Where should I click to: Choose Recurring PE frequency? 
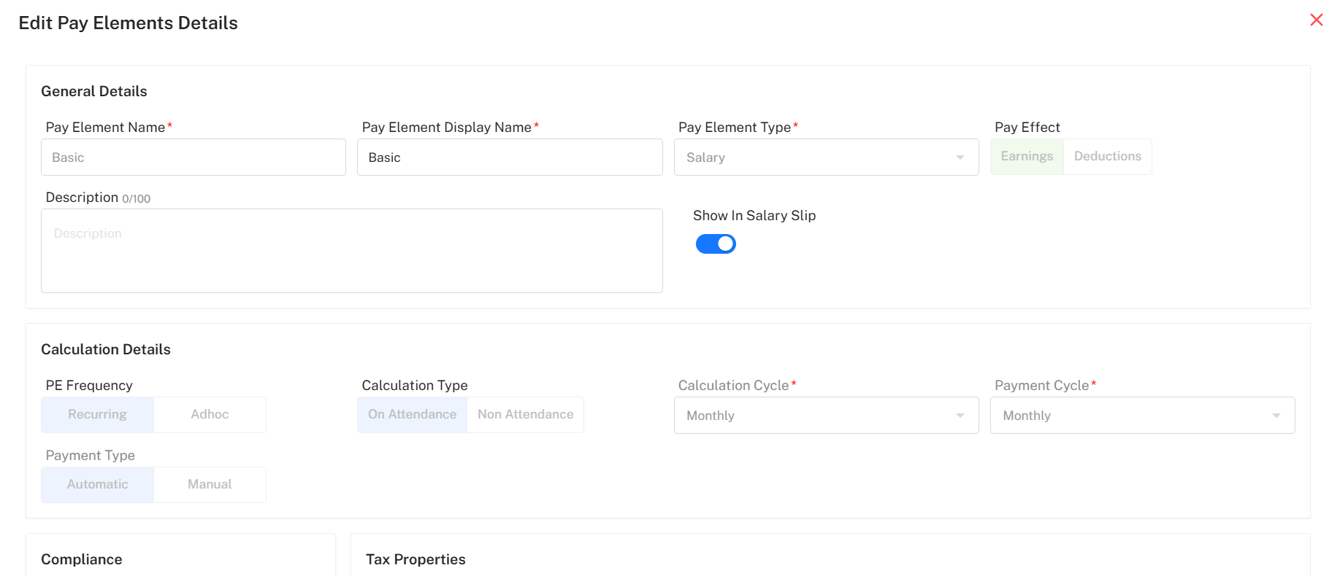click(x=97, y=415)
